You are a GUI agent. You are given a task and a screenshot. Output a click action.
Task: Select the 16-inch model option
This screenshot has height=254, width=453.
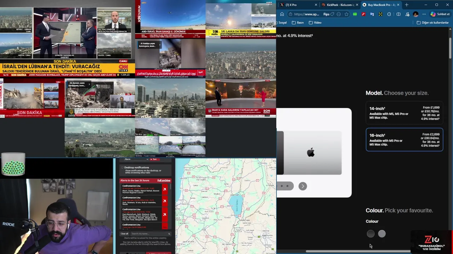[404, 140]
